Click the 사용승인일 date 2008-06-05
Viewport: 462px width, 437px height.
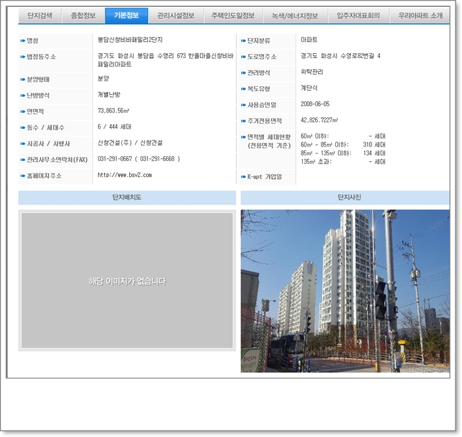pos(315,104)
